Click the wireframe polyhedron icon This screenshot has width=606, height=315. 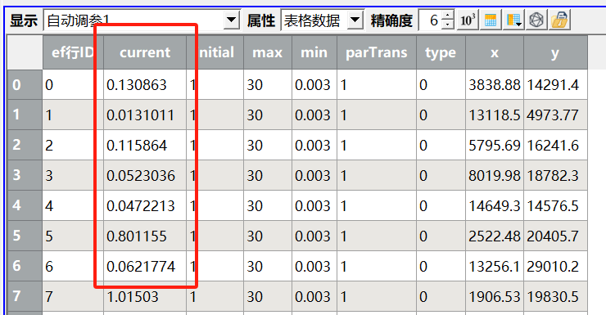536,20
